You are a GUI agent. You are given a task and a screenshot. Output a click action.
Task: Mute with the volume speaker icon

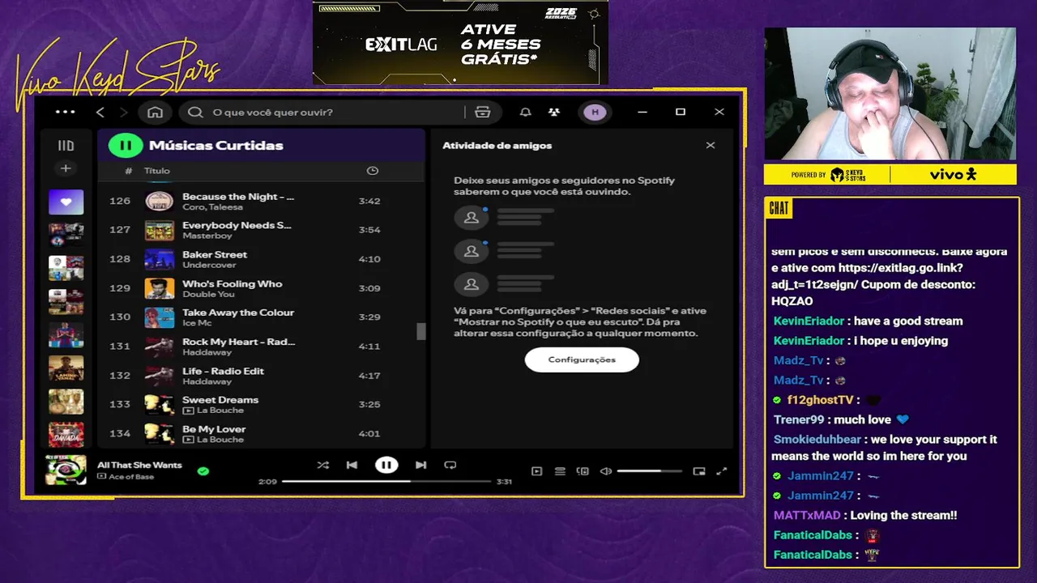(x=605, y=471)
